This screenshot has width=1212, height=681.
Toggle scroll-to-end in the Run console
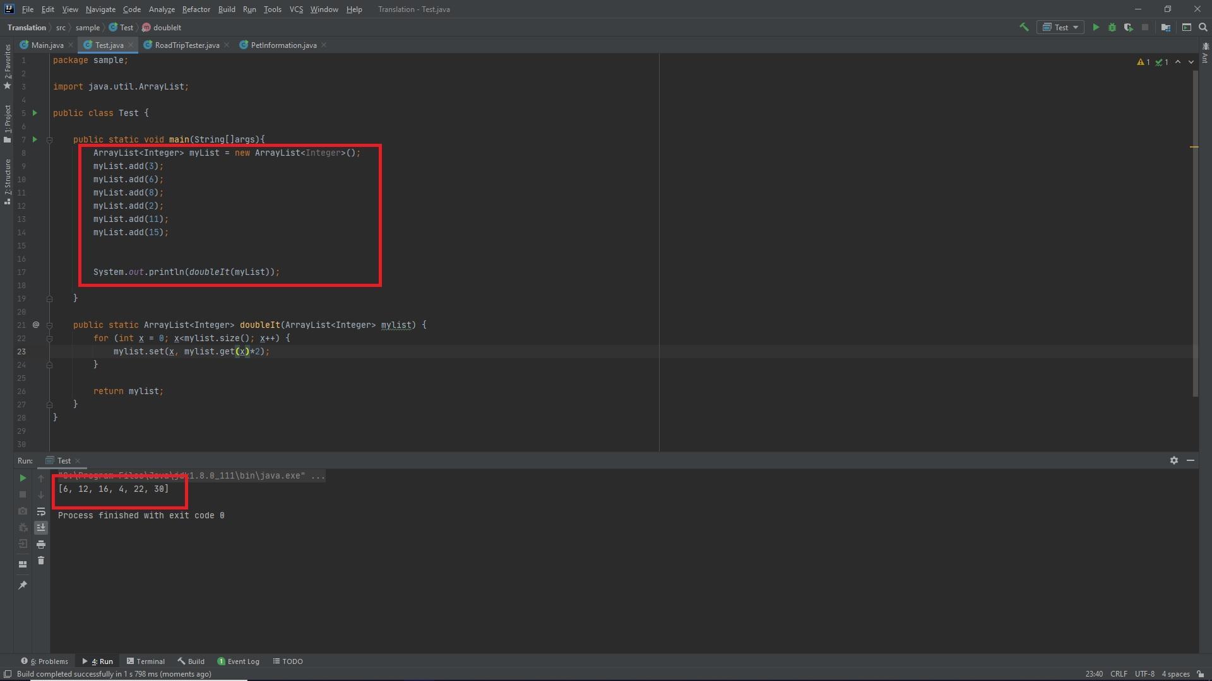[41, 528]
